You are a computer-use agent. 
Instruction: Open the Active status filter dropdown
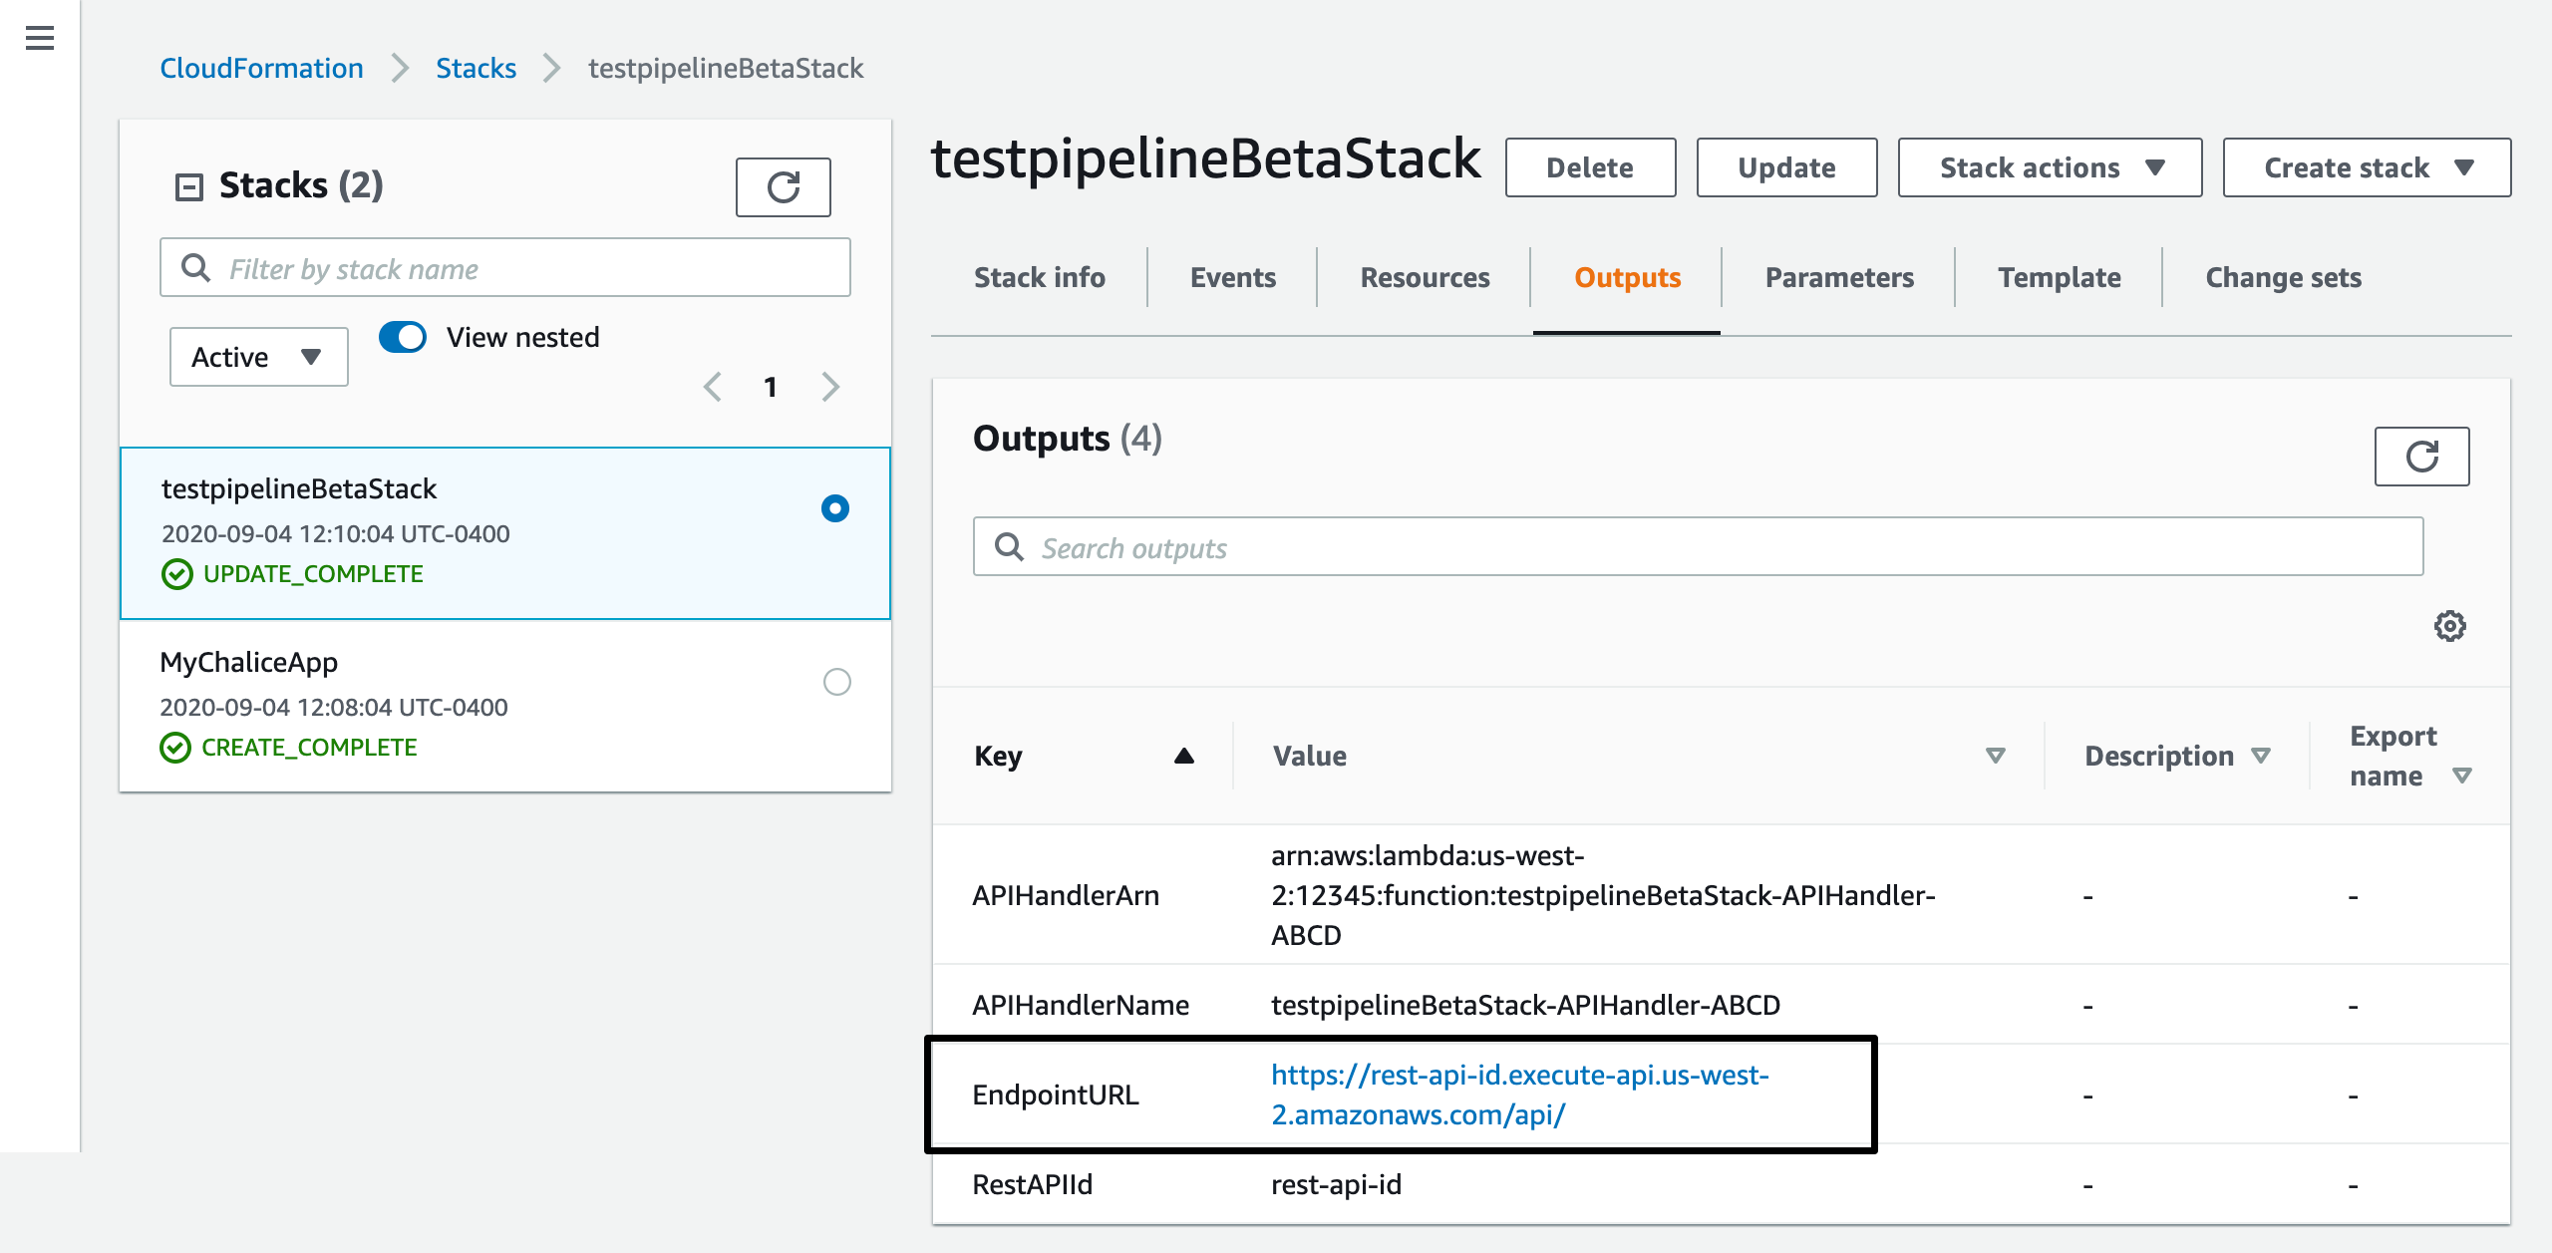[x=258, y=357]
